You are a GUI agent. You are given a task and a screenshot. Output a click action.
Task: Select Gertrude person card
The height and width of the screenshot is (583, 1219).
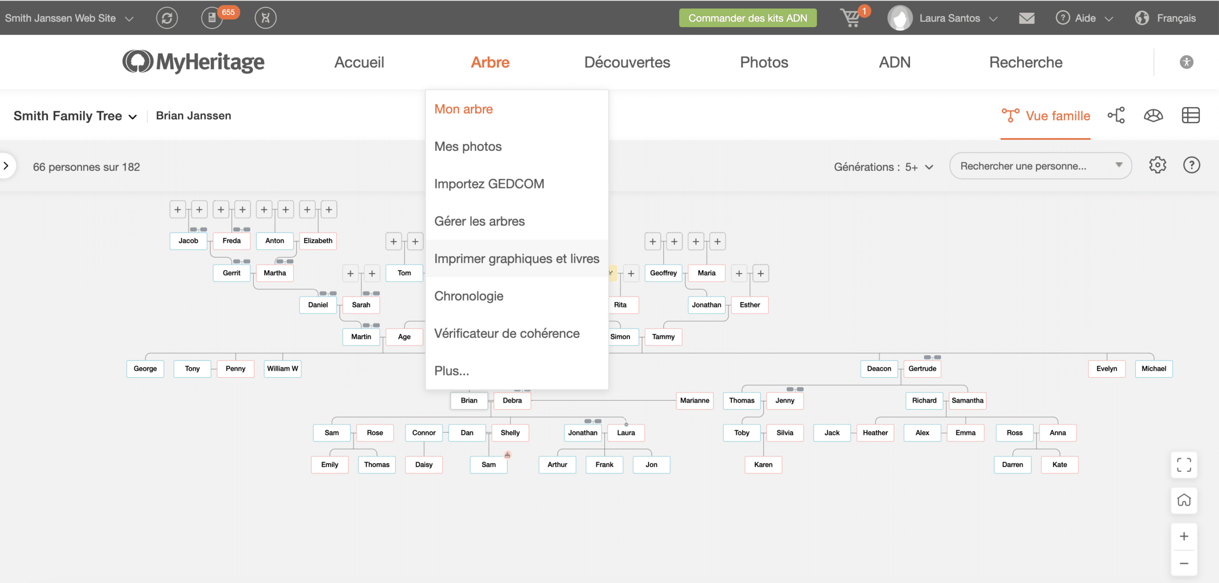(922, 369)
